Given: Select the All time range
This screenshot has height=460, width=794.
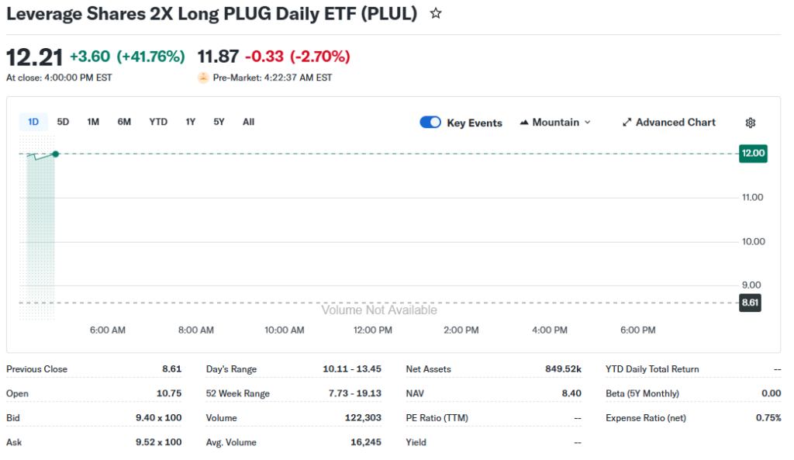Looking at the screenshot, I should 248,122.
